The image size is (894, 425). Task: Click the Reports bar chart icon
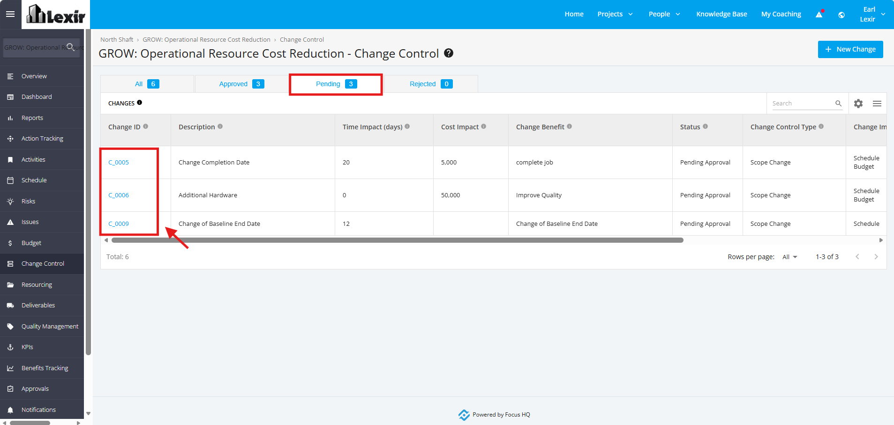[x=10, y=118]
